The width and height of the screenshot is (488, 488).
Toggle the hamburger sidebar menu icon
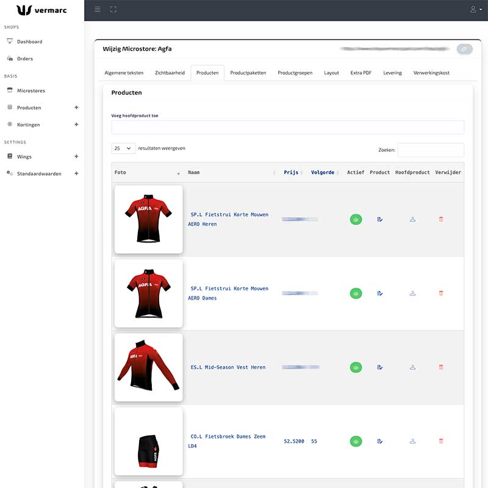pyautogui.click(x=98, y=9)
